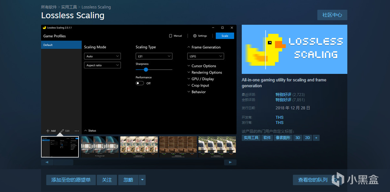Image resolution: width=390 pixels, height=192 pixels.
Task: Click the blue Scale button
Action: click(225, 36)
